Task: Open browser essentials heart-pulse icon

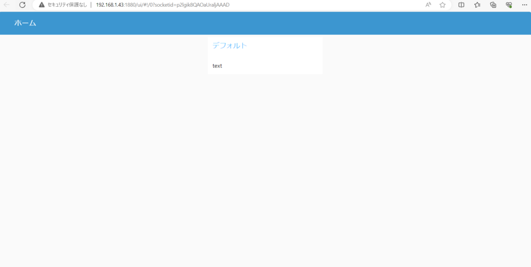Action: 509,5
